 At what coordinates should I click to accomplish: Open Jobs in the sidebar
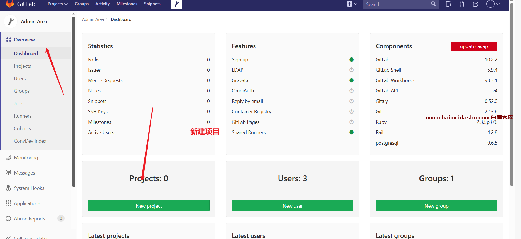click(19, 103)
